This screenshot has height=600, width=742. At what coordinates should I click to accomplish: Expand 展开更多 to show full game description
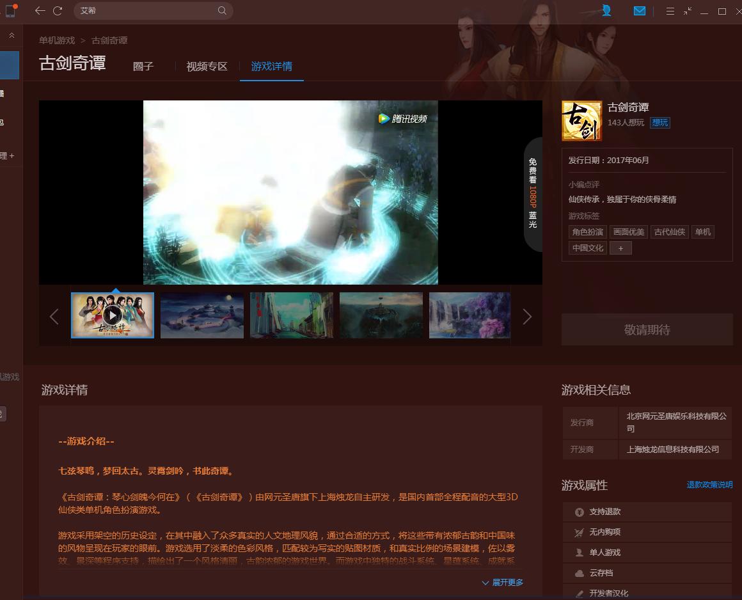[x=503, y=582]
